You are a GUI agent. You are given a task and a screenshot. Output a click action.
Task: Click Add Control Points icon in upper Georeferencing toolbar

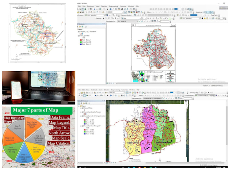(x=140, y=21)
